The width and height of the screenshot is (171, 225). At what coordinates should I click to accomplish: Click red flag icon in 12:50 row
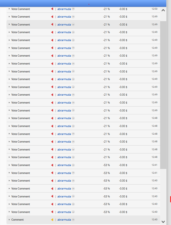tap(52, 9)
